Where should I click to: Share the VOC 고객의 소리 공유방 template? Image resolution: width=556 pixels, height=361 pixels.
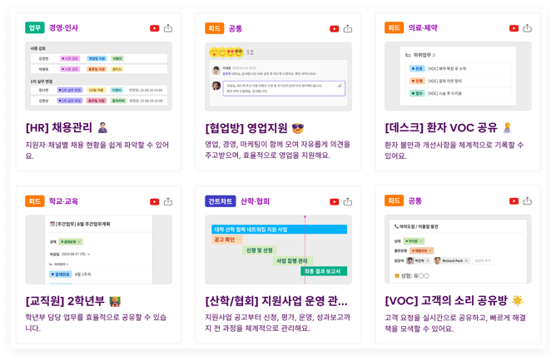tap(528, 201)
